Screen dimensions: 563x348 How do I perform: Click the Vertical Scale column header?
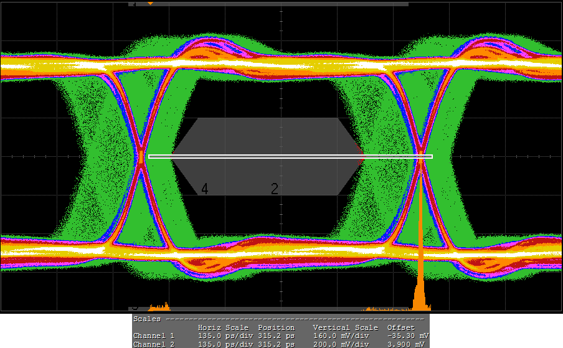345,327
